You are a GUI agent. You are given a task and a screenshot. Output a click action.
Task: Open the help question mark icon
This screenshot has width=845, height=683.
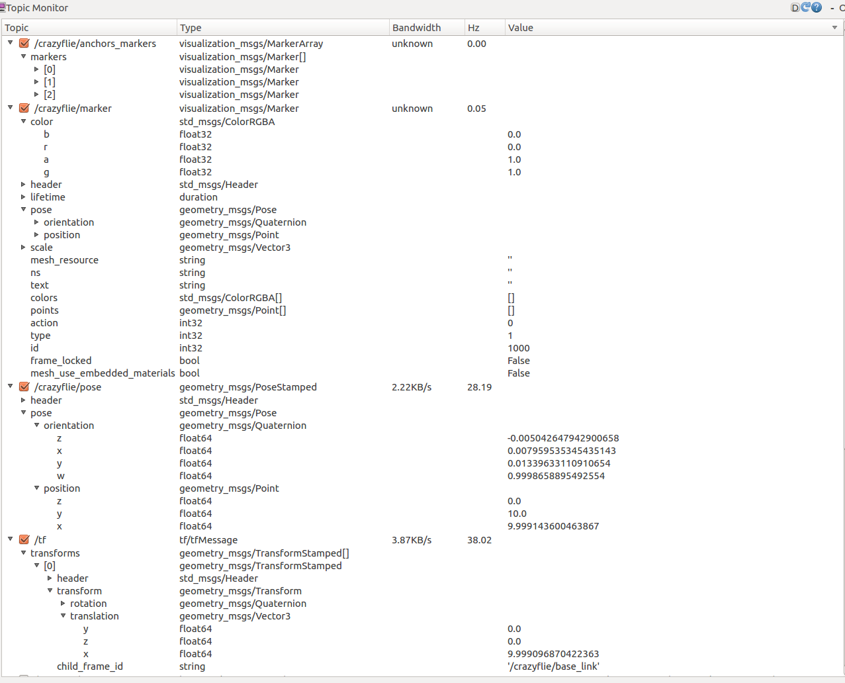point(817,7)
